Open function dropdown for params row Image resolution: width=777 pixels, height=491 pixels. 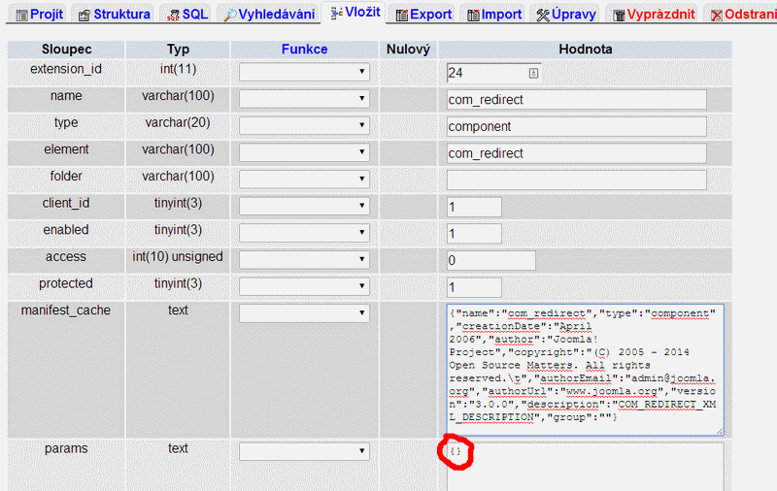[304, 451]
